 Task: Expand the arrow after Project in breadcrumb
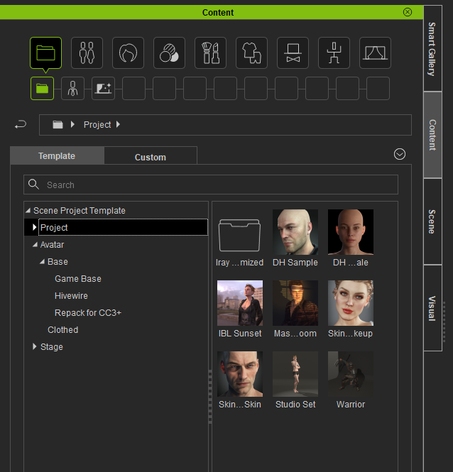pyautogui.click(x=118, y=124)
